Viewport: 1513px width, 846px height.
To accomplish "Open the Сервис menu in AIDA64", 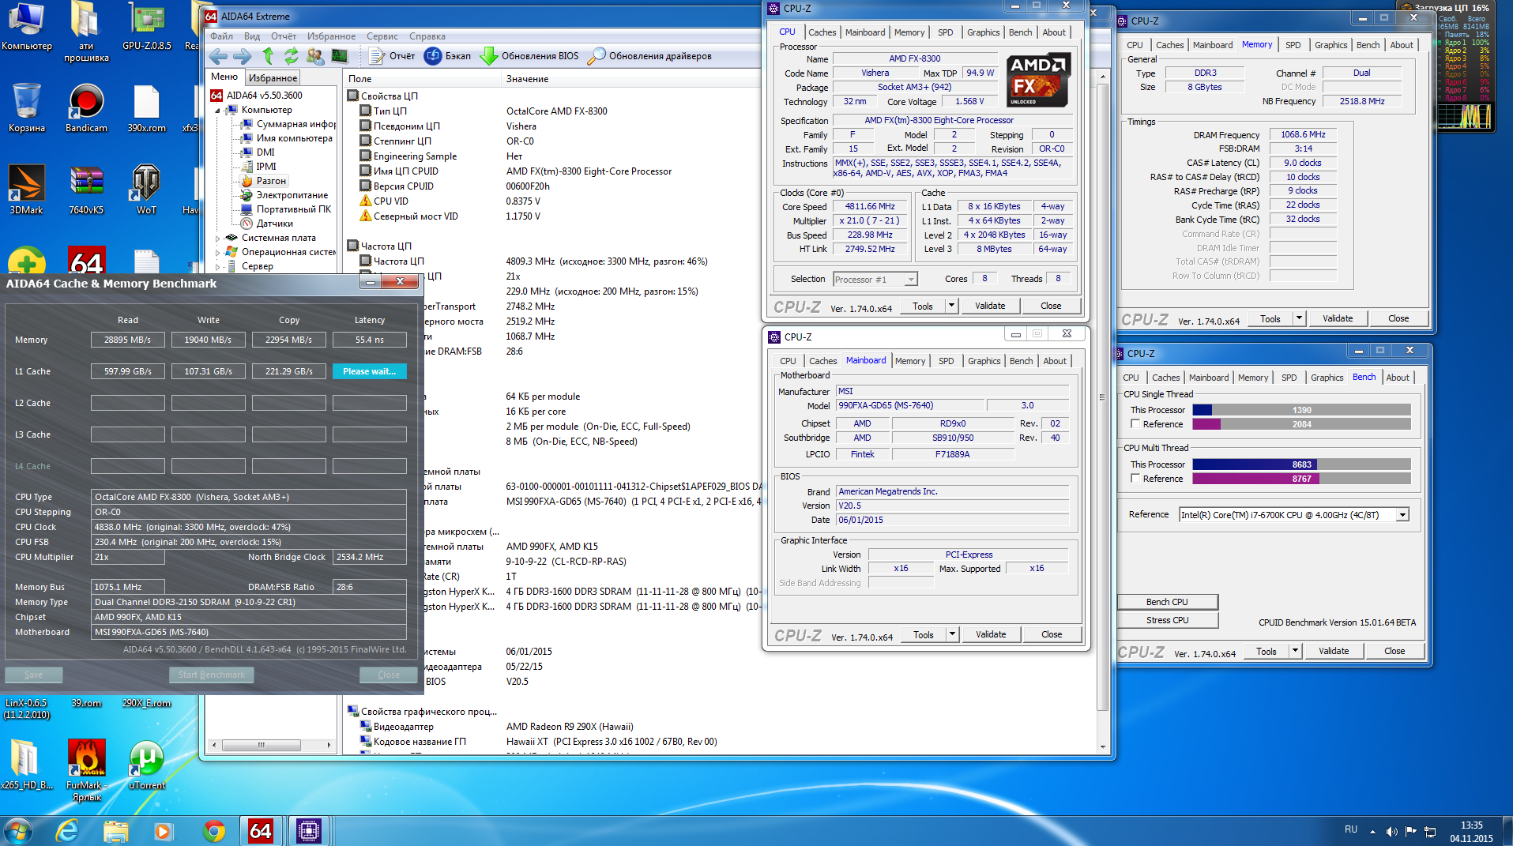I will [x=382, y=36].
